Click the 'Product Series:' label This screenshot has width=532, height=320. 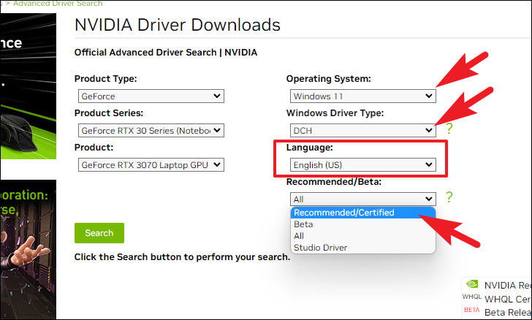(109, 113)
